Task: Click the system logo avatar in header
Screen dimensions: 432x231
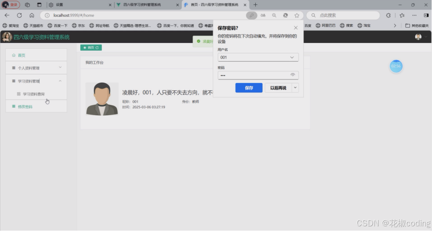Action: [x=7, y=37]
